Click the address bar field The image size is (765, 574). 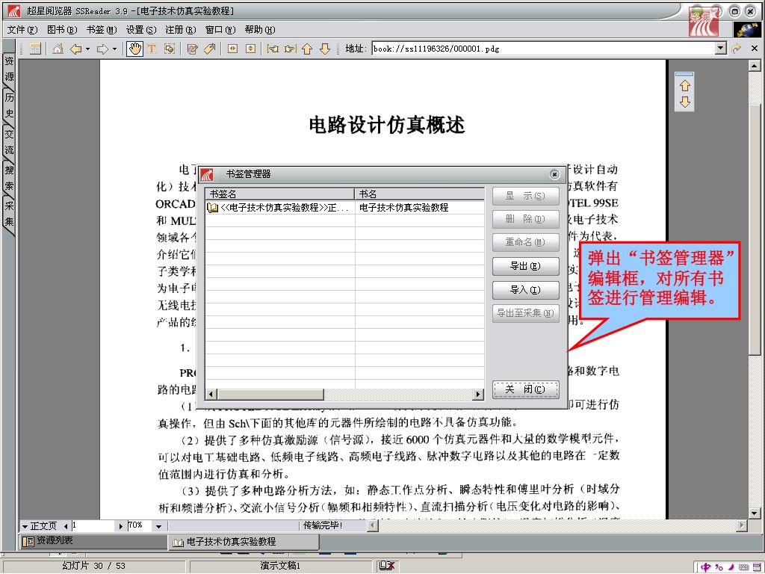(x=544, y=49)
